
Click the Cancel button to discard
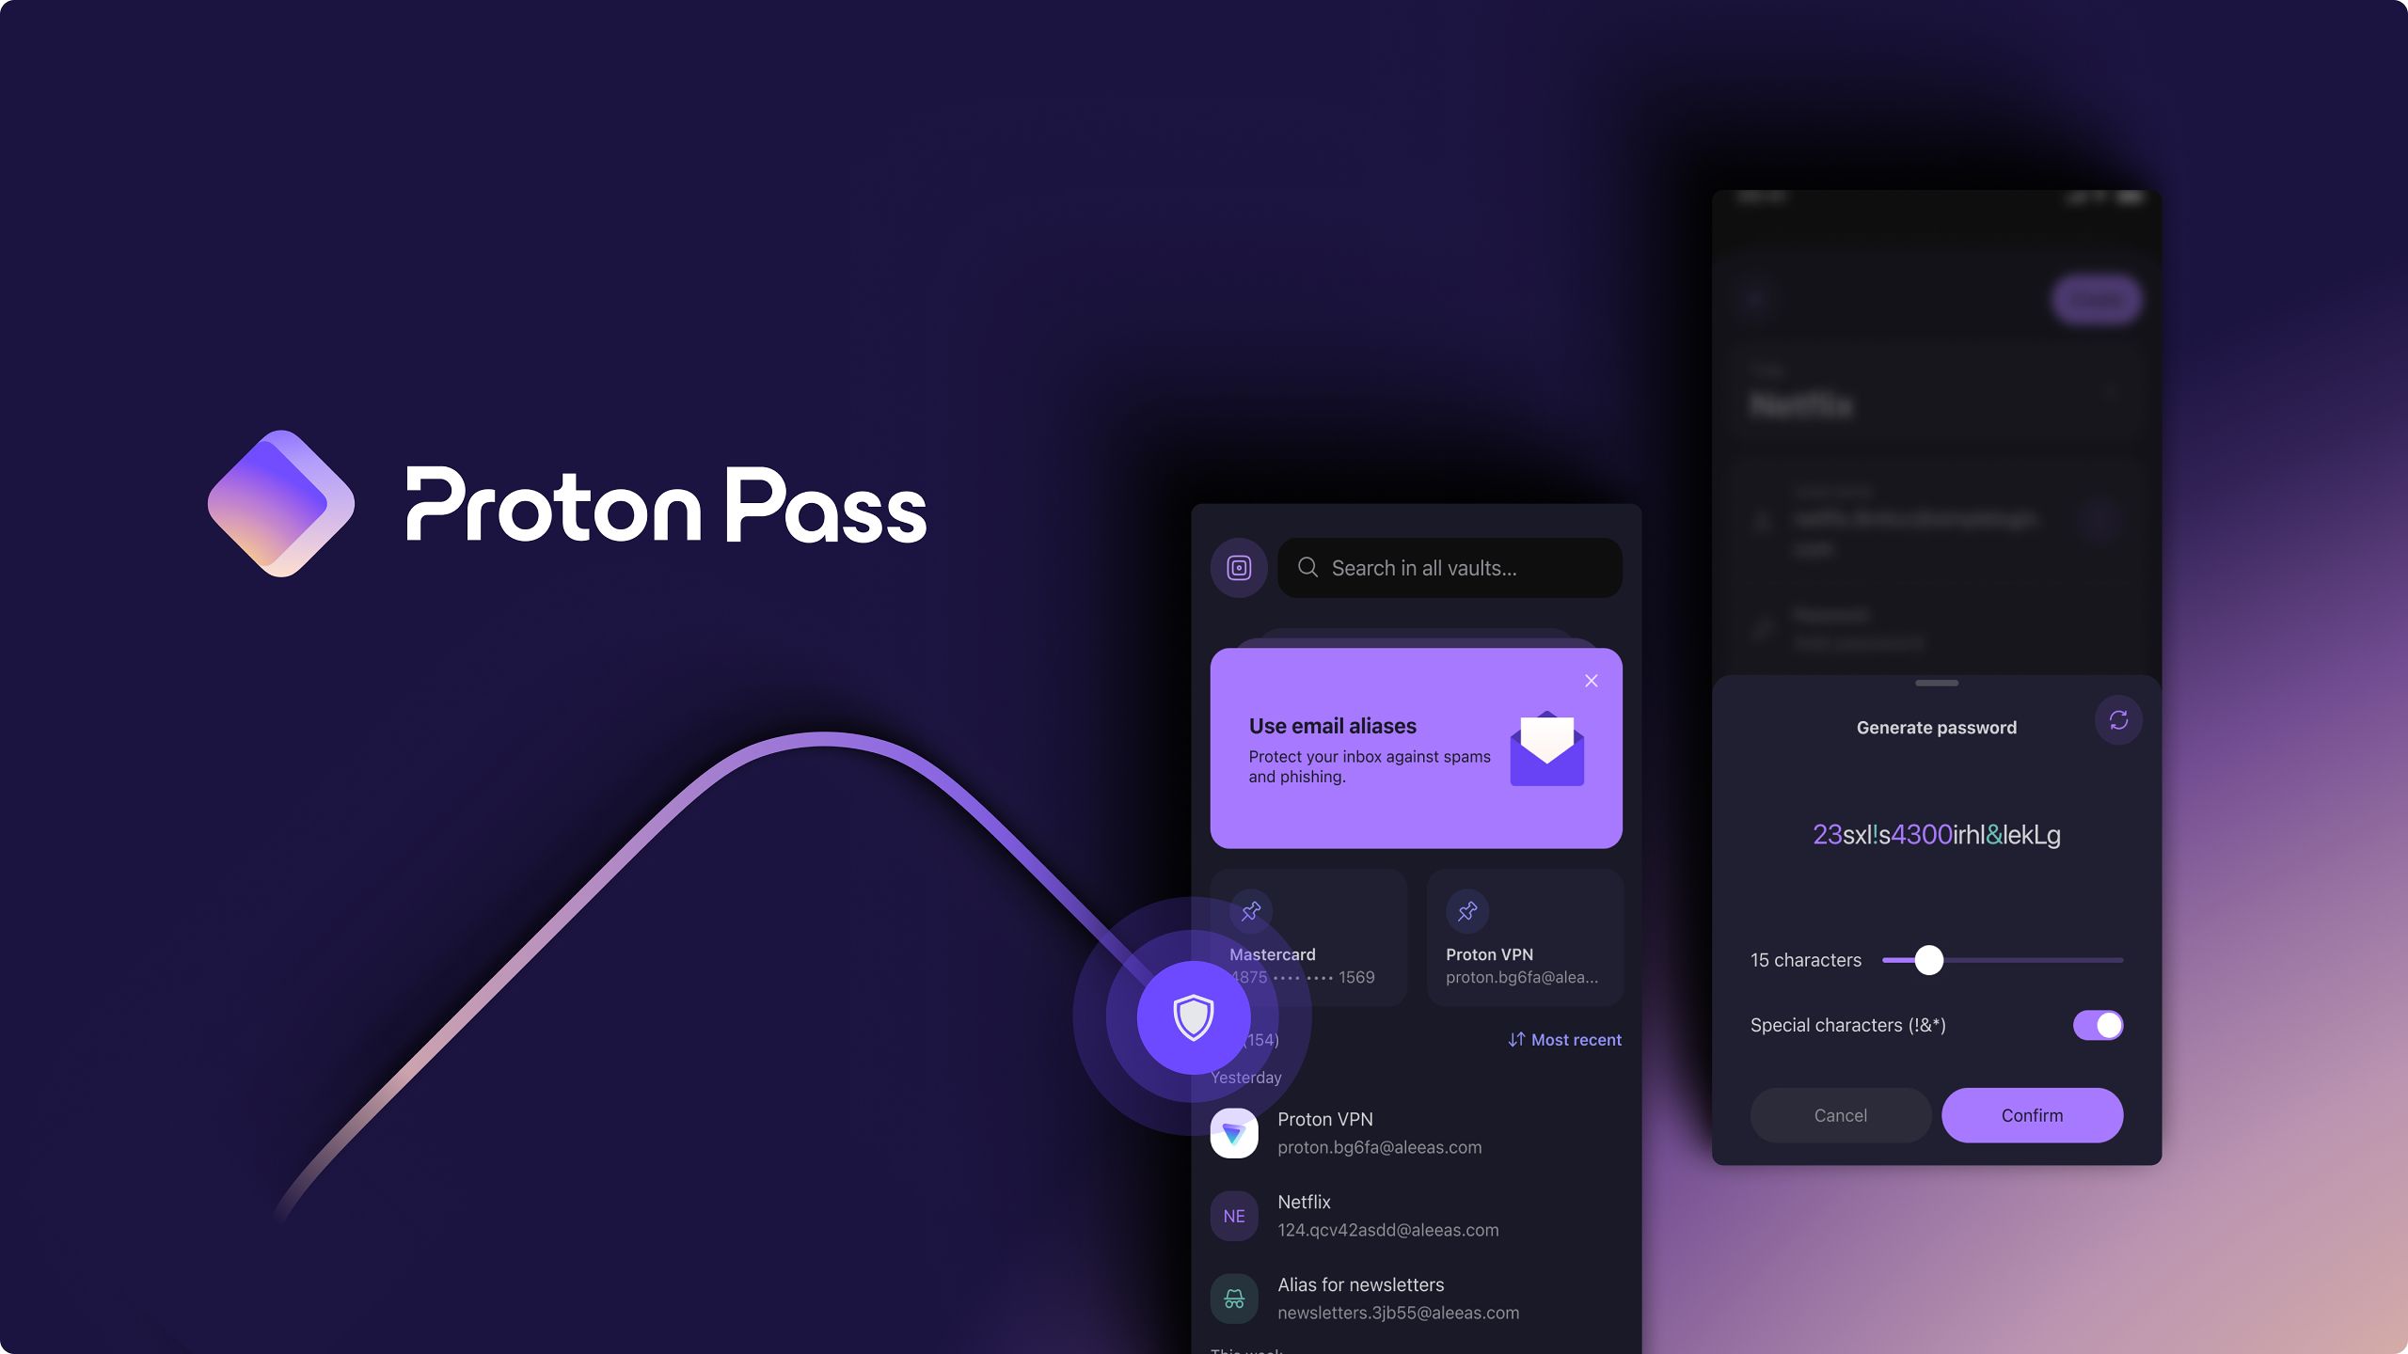tap(1841, 1116)
